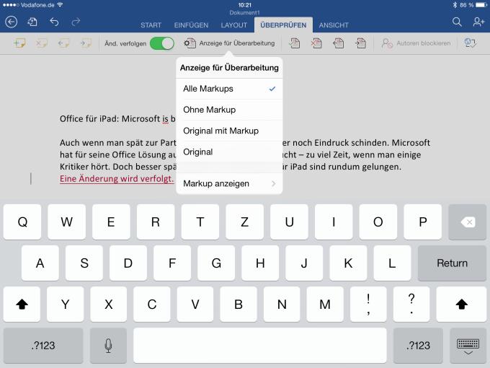Tap the question mark period key
The width and height of the screenshot is (490, 368).
click(411, 304)
